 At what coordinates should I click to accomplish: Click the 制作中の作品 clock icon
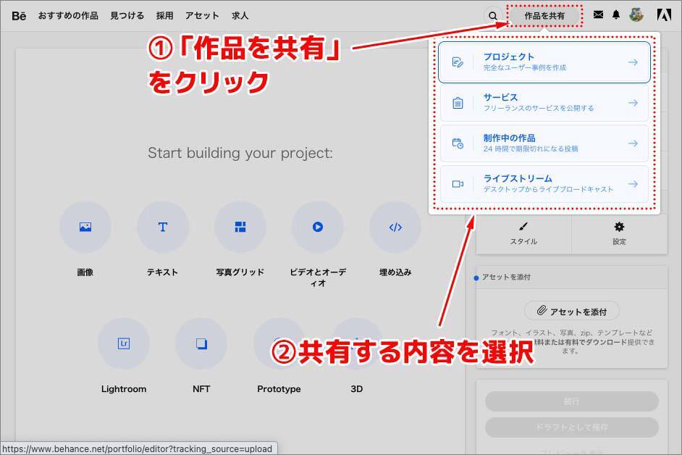coord(458,143)
